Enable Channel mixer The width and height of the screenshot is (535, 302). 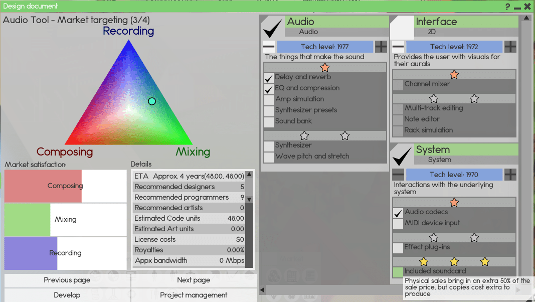click(398, 85)
